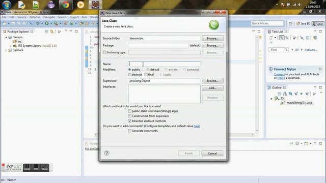Viewport: 326px width, 183px height.
Task: Collapse the Venom project tree node
Action: [6, 37]
